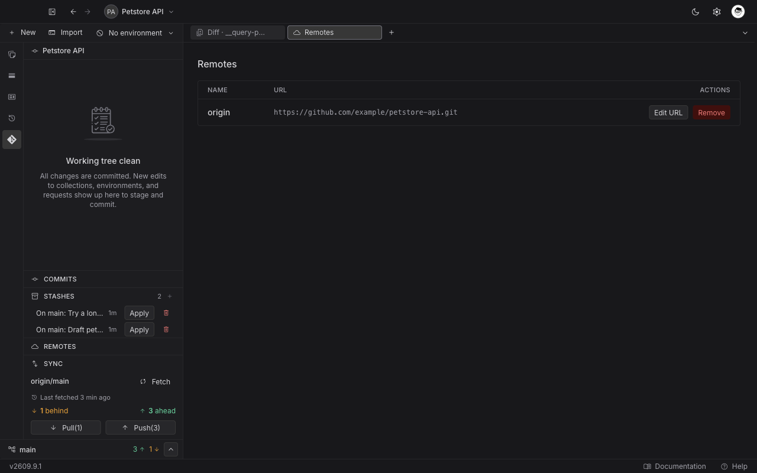Collapse the SYNC section
This screenshot has height=473, width=757.
(x=103, y=364)
